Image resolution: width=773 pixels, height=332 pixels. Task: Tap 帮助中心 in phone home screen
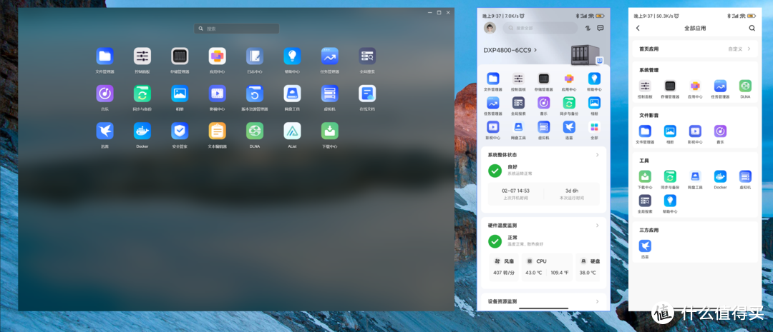pos(594,79)
